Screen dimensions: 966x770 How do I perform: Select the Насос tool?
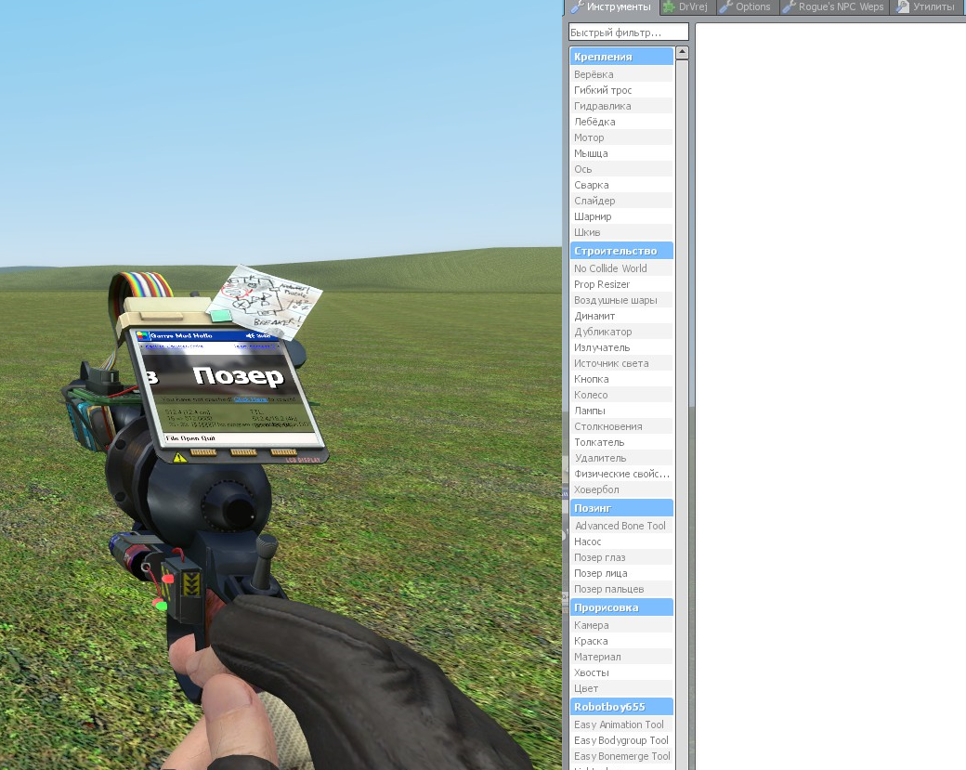621,542
